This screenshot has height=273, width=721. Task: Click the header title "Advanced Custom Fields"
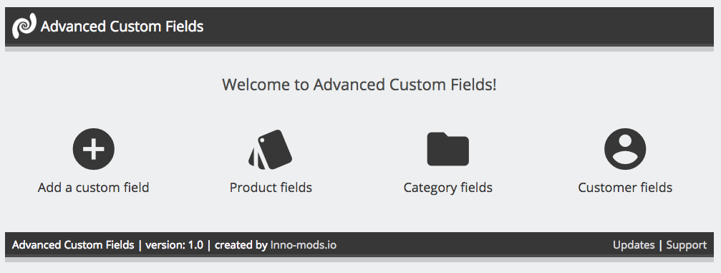pos(122,27)
